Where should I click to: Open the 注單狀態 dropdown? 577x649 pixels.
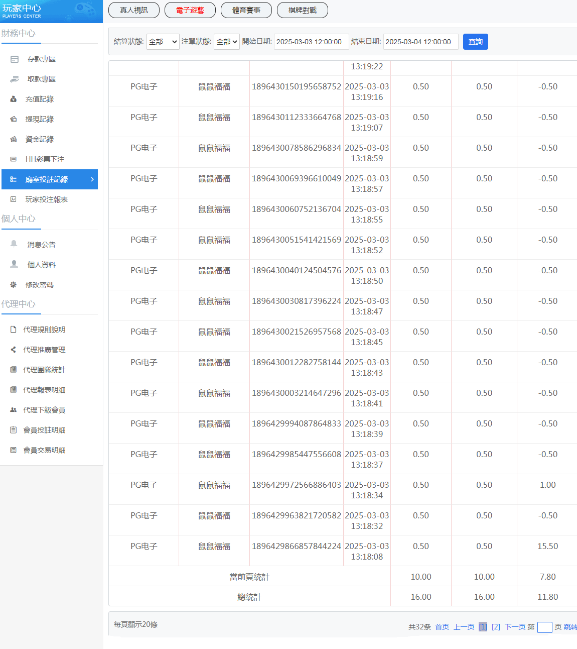227,42
